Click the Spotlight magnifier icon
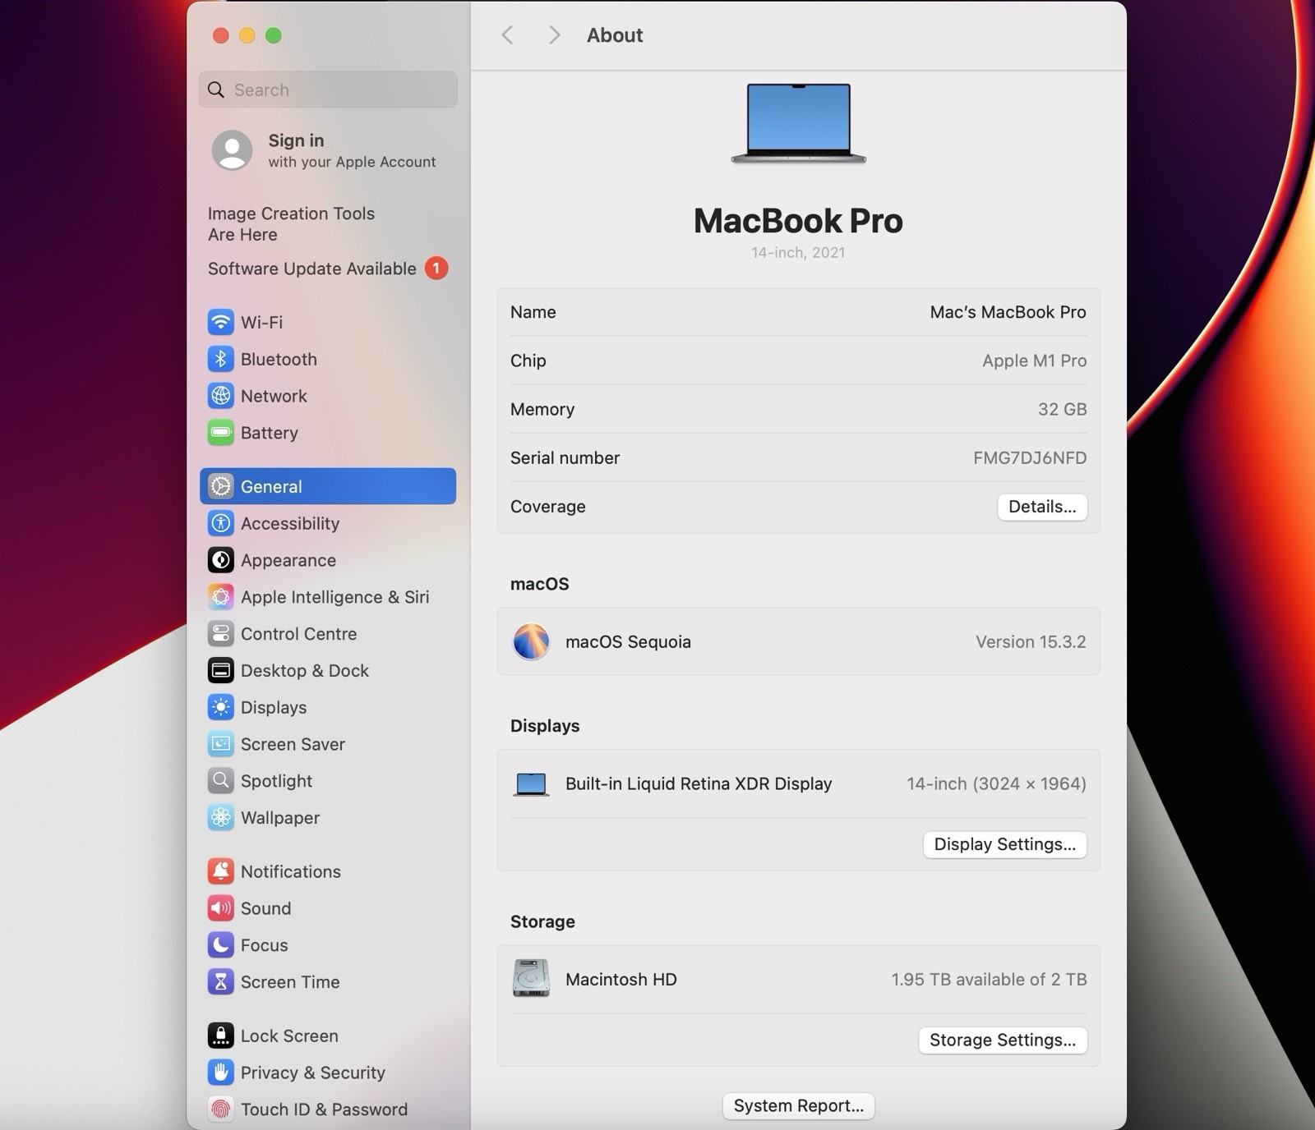Screen dimensions: 1315x1130 point(220,781)
